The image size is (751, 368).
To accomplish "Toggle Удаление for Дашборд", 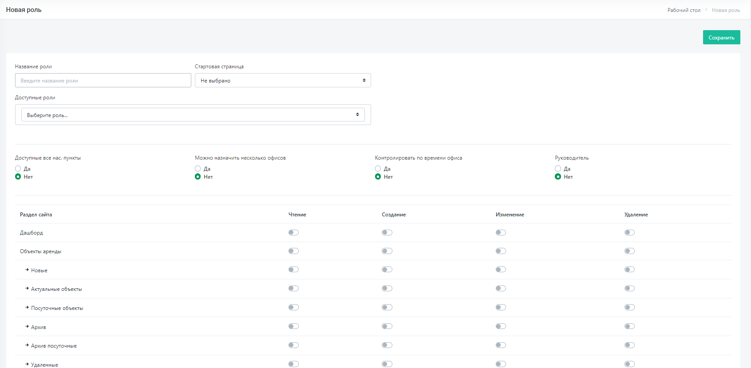I will coord(629,232).
